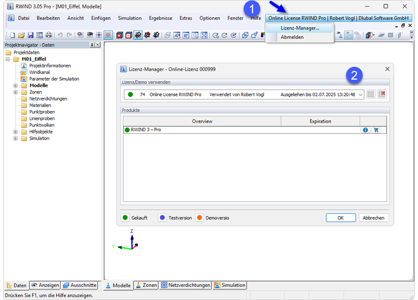The image size is (418, 300).
Task: Select the RWIND 3 – Pro product row
Action: [255, 130]
